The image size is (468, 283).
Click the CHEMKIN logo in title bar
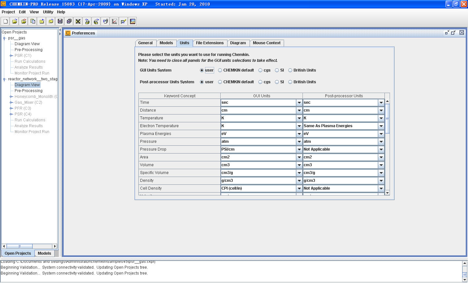(3, 4)
